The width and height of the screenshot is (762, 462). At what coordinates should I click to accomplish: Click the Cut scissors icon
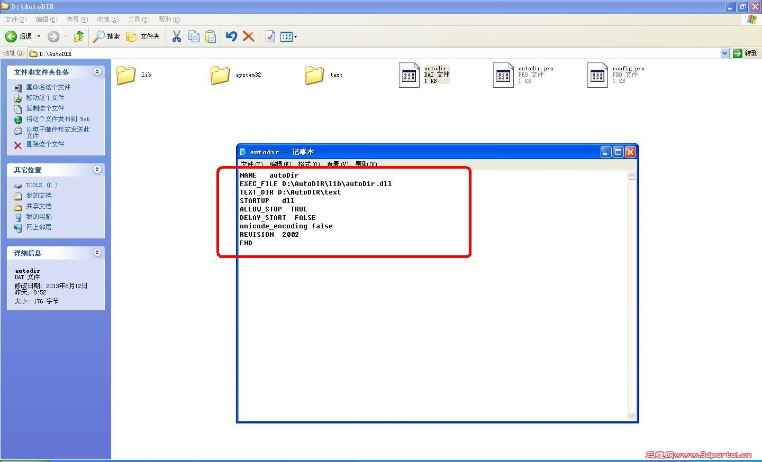tap(177, 36)
